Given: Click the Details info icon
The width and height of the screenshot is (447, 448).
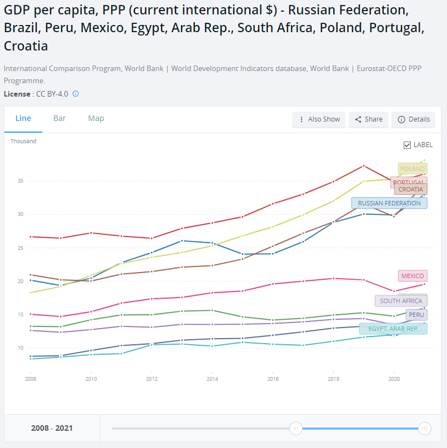Looking at the screenshot, I should [x=401, y=119].
